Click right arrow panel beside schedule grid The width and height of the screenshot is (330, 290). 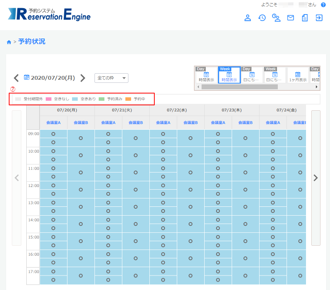pos(316,178)
